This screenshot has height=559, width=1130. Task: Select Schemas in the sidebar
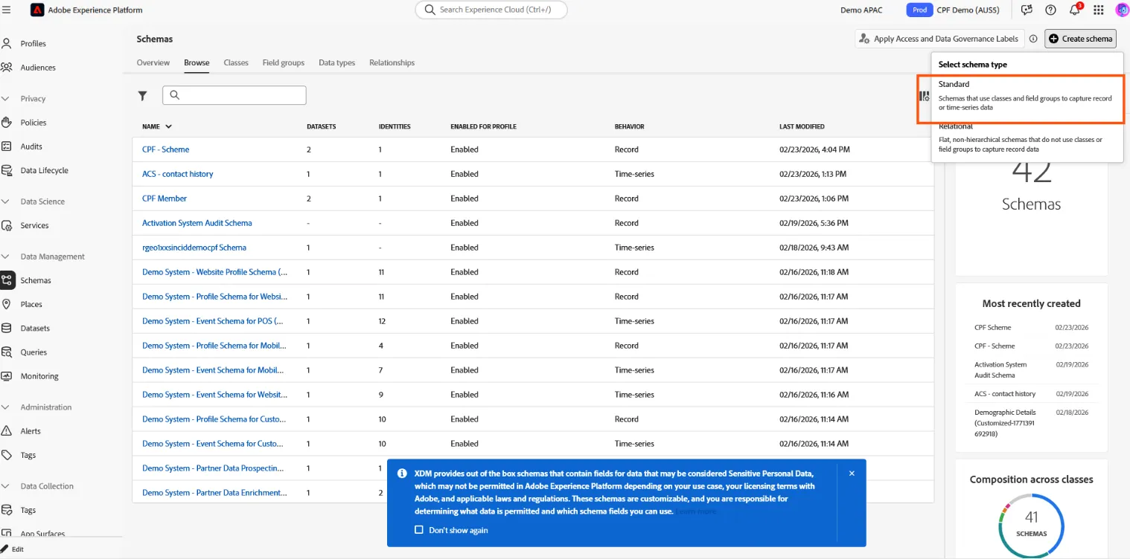pyautogui.click(x=36, y=280)
